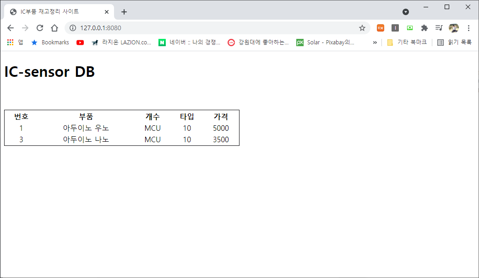The image size is (479, 278).
Task: Go back to previous page
Action: coord(11,28)
